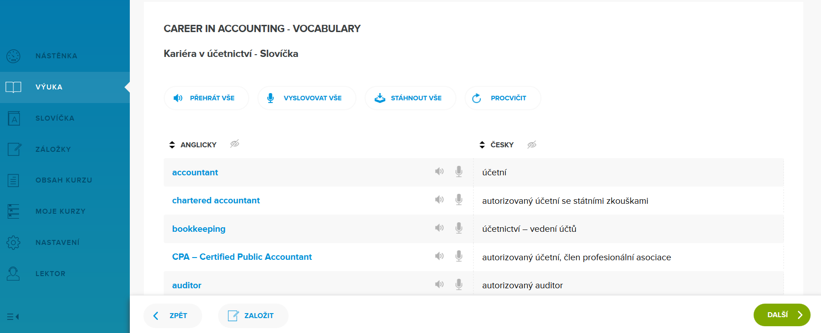Open Nástěnka dashboard icon in sidebar

pos(14,56)
